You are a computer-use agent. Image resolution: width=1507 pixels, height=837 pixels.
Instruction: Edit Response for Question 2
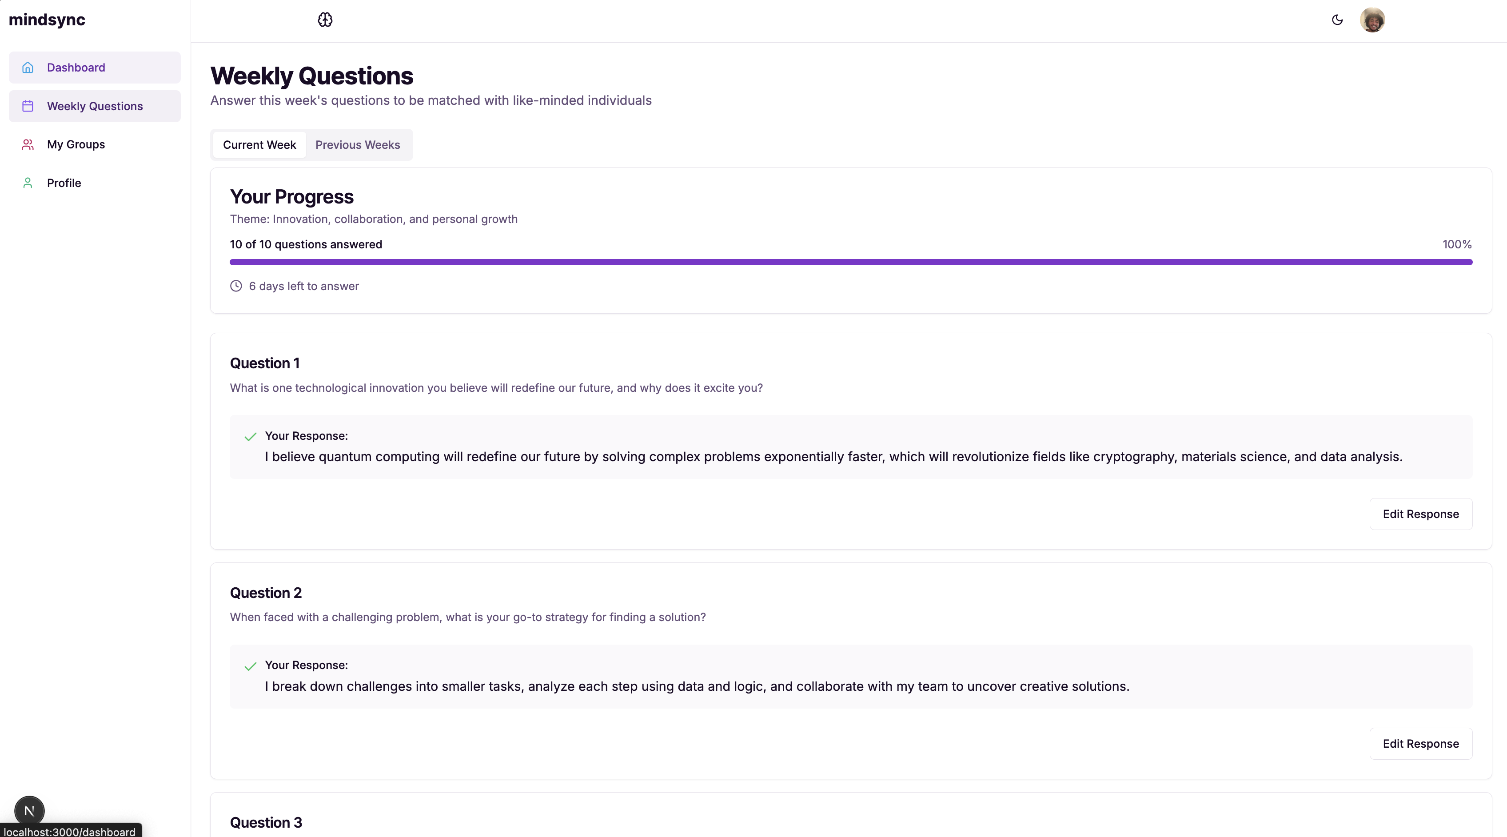pyautogui.click(x=1421, y=744)
